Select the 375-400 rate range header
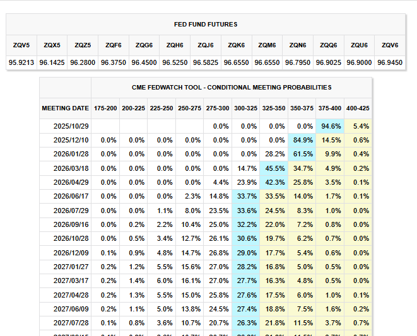417x336 pixels. [x=331, y=108]
